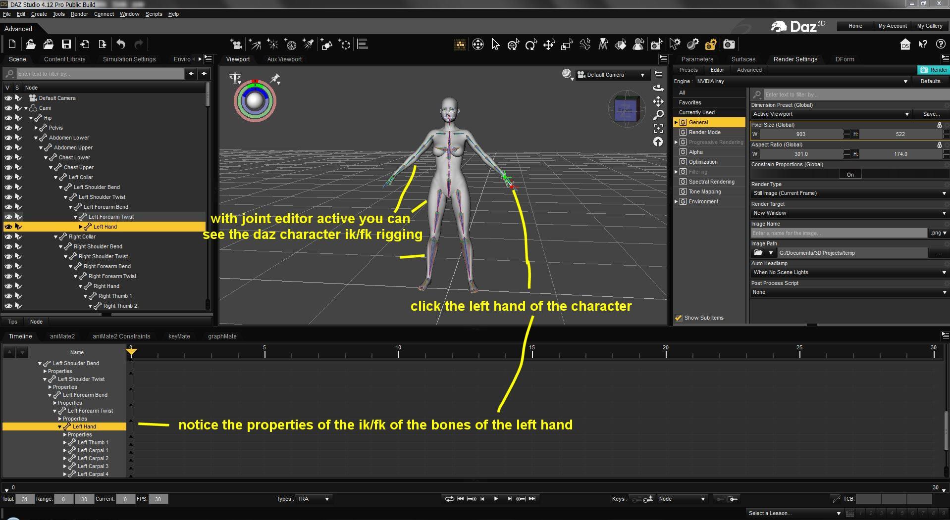Toggle timeline loop playback
This screenshot has height=520, width=950.
pos(449,499)
